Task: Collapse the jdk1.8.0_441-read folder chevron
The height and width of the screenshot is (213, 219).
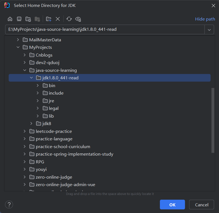Action: click(x=31, y=78)
